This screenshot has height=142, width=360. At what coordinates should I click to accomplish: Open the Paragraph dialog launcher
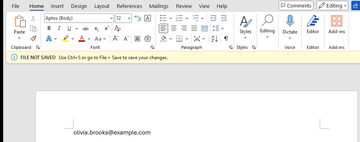coord(231,47)
